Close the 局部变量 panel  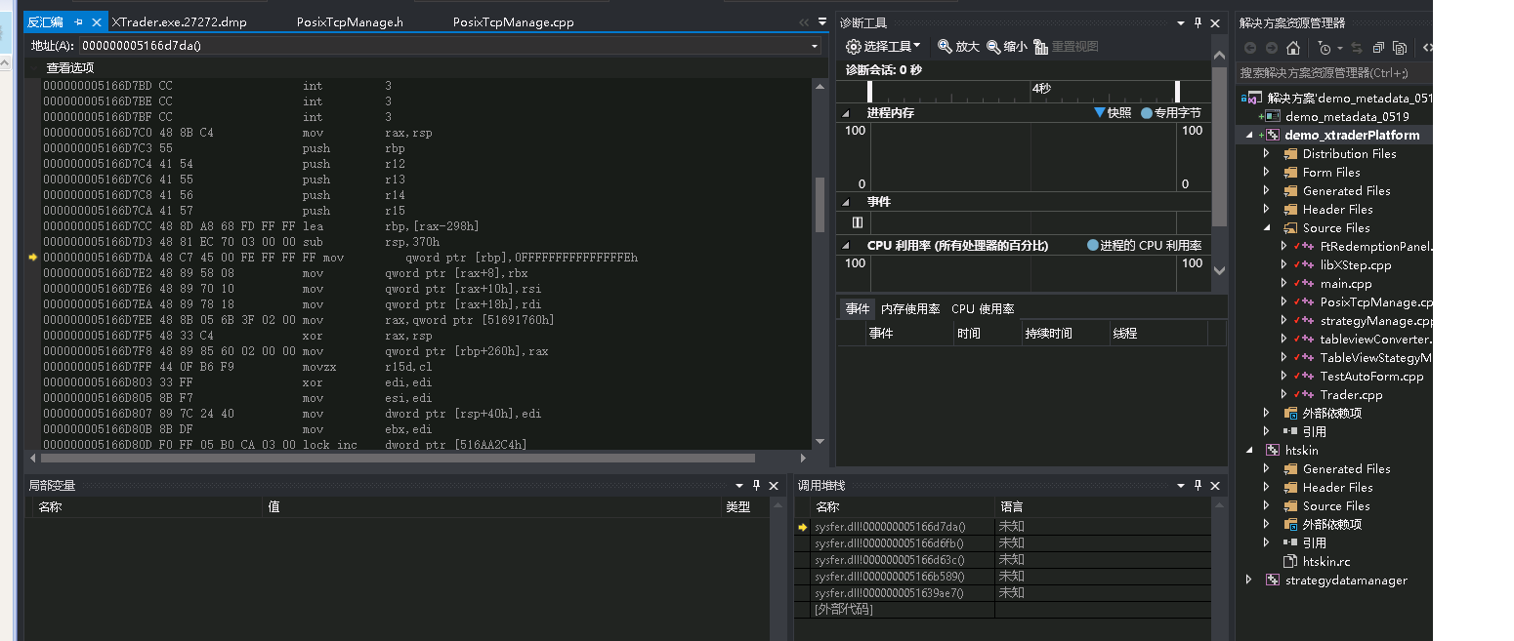(x=774, y=485)
